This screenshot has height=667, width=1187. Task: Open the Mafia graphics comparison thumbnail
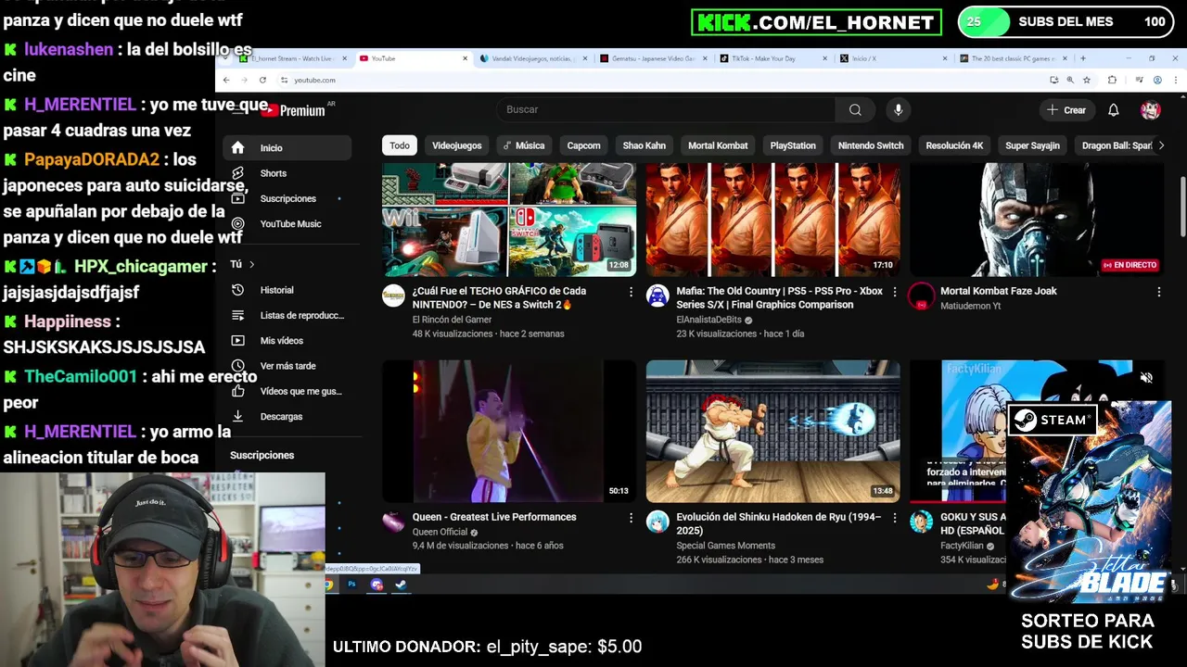[x=772, y=220]
